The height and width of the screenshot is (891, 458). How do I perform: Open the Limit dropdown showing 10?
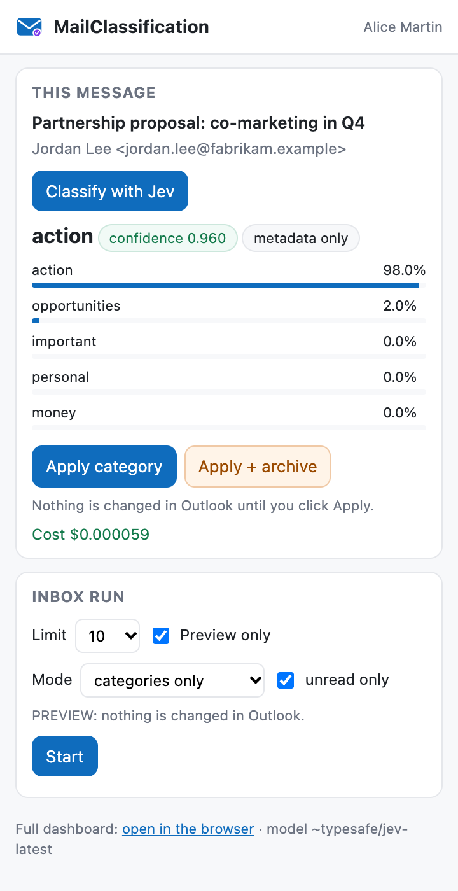pyautogui.click(x=108, y=636)
